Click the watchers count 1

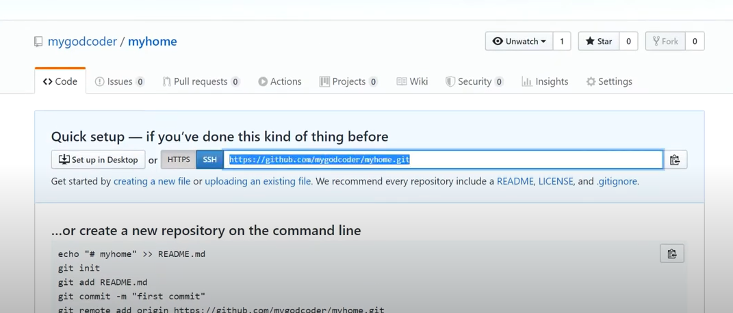tap(562, 41)
